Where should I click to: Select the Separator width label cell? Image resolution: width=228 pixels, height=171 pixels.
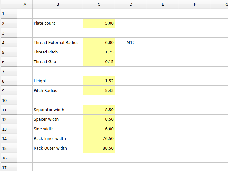point(58,110)
